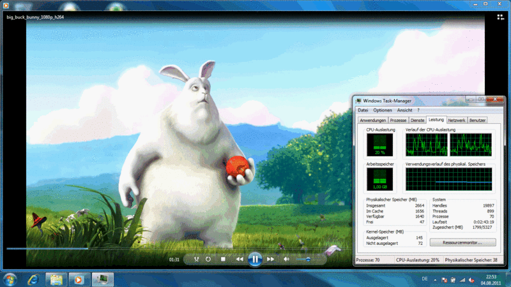Click the fast forward button in the player

pyautogui.click(x=270, y=260)
